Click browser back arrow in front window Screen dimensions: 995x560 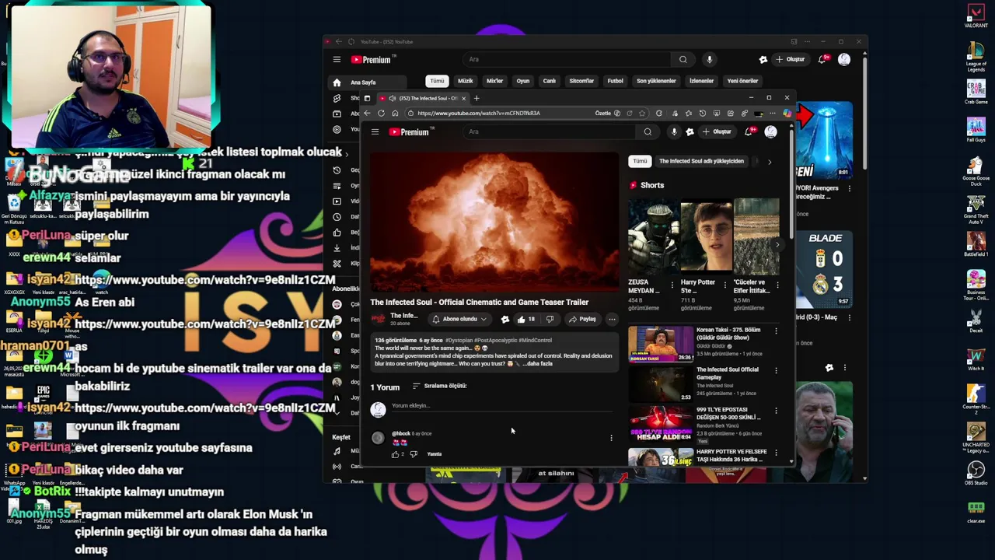click(x=367, y=114)
